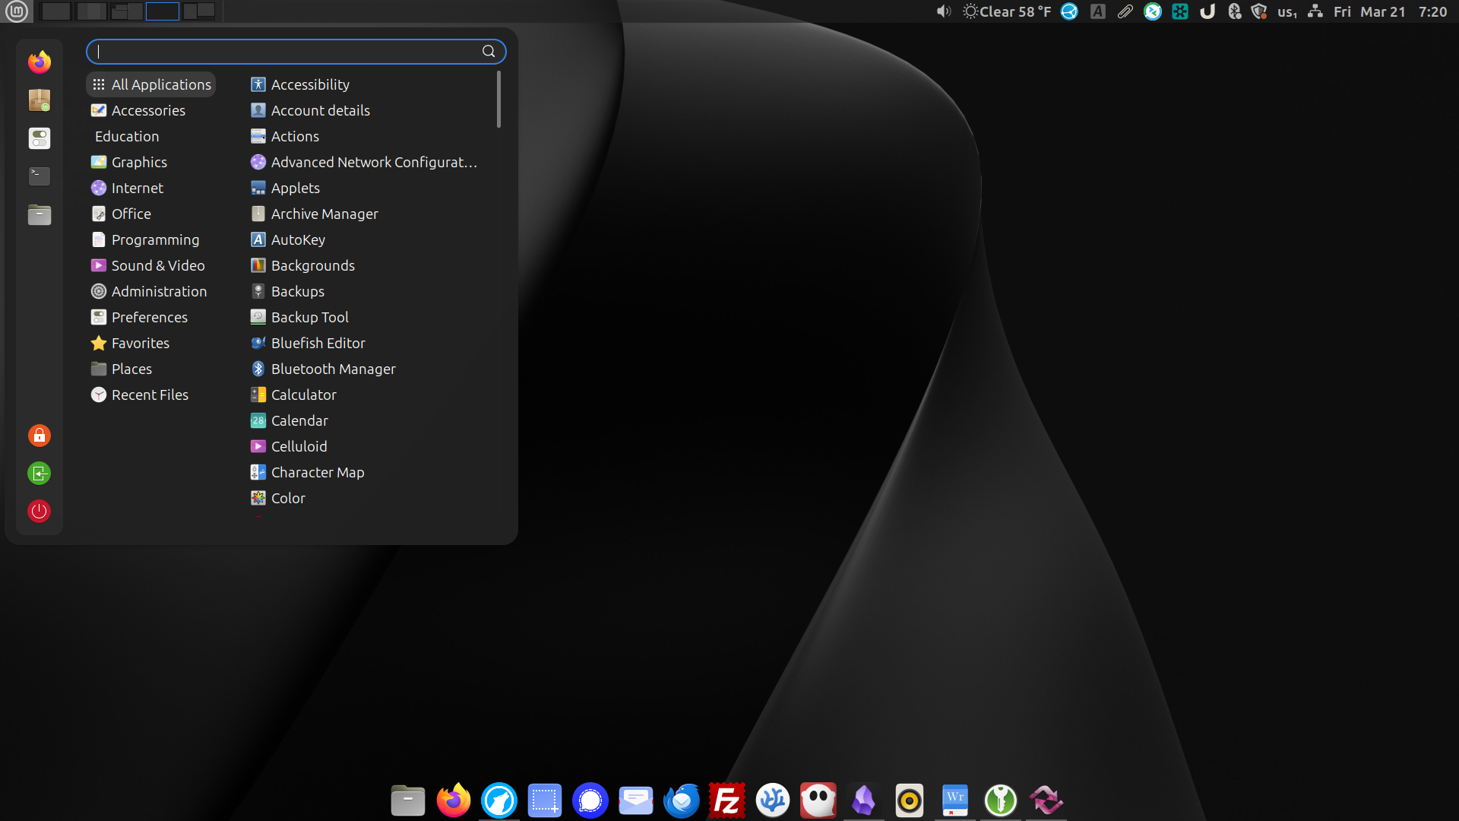Switch to the first workspace in panel
Screen dimensions: 1459x821
pos(56,11)
